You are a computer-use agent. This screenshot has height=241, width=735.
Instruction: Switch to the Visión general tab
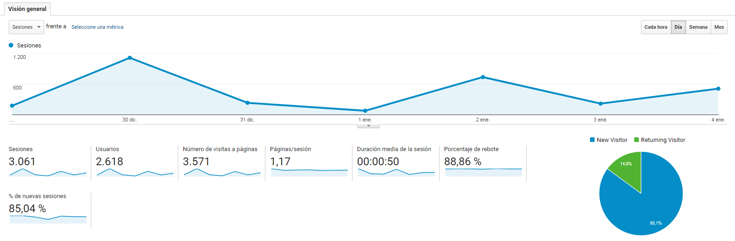tap(27, 9)
